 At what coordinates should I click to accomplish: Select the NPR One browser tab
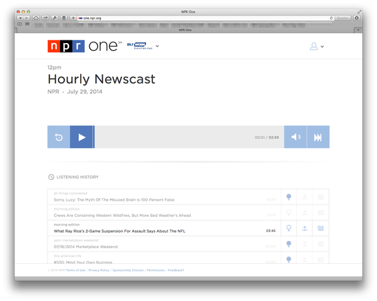coord(185,30)
